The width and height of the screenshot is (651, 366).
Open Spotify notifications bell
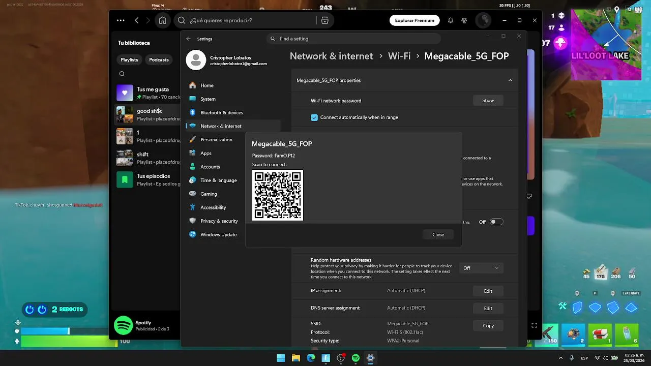[x=450, y=20]
